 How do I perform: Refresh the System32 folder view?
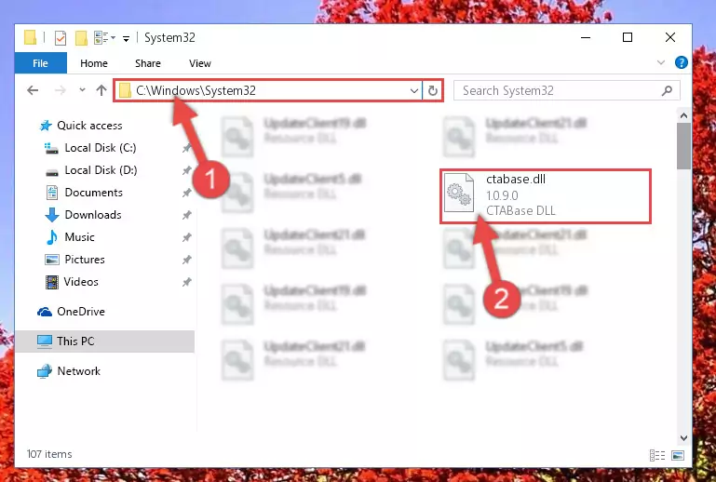(x=432, y=90)
